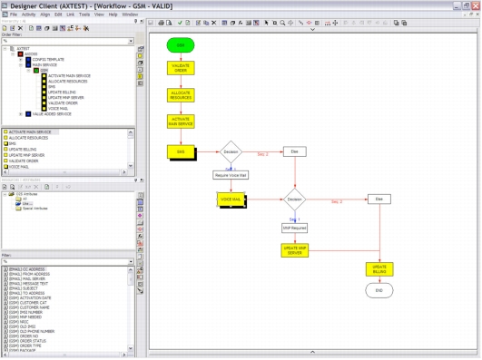This screenshot has height=360, width=482.
Task: Click the four-arrow move icon in workflow toolbar
Action: [x=335, y=23]
